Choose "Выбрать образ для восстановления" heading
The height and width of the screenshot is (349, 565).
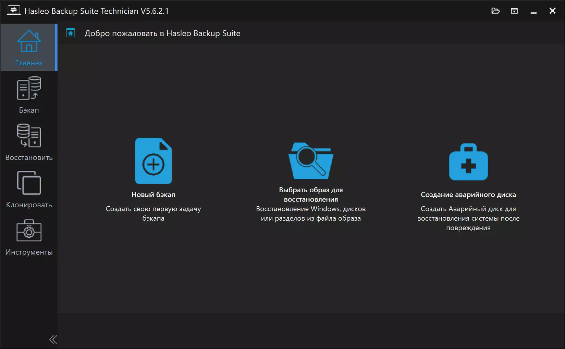pyautogui.click(x=311, y=194)
